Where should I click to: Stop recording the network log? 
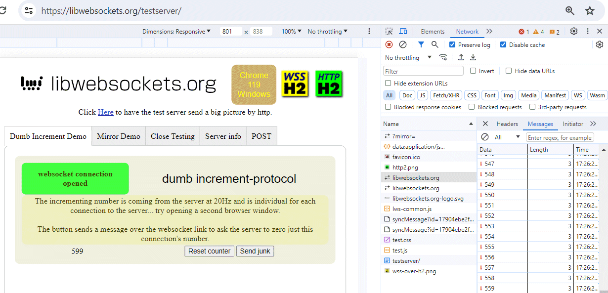click(389, 44)
